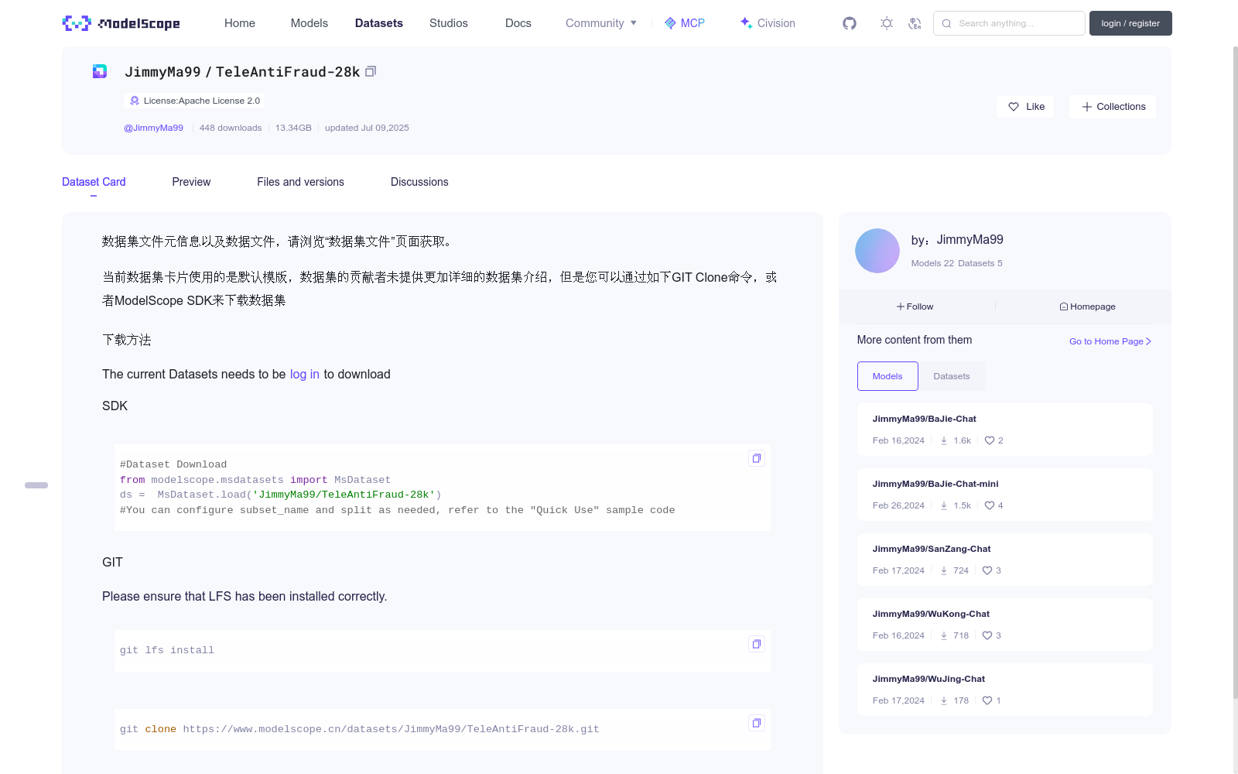Click download icon on WuKong-Chat card
1238x774 pixels.
944,635
